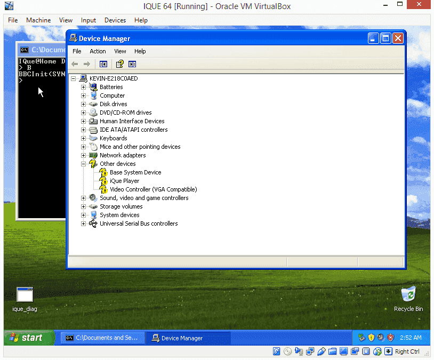This screenshot has height=360, width=434.
Task: Select the DVD/CD-ROM drives icon
Action: click(93, 113)
